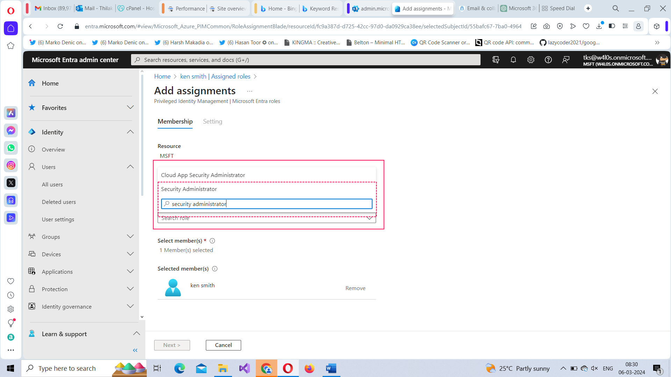Close the Add assignments blade
671x377 pixels.
pos(655,91)
